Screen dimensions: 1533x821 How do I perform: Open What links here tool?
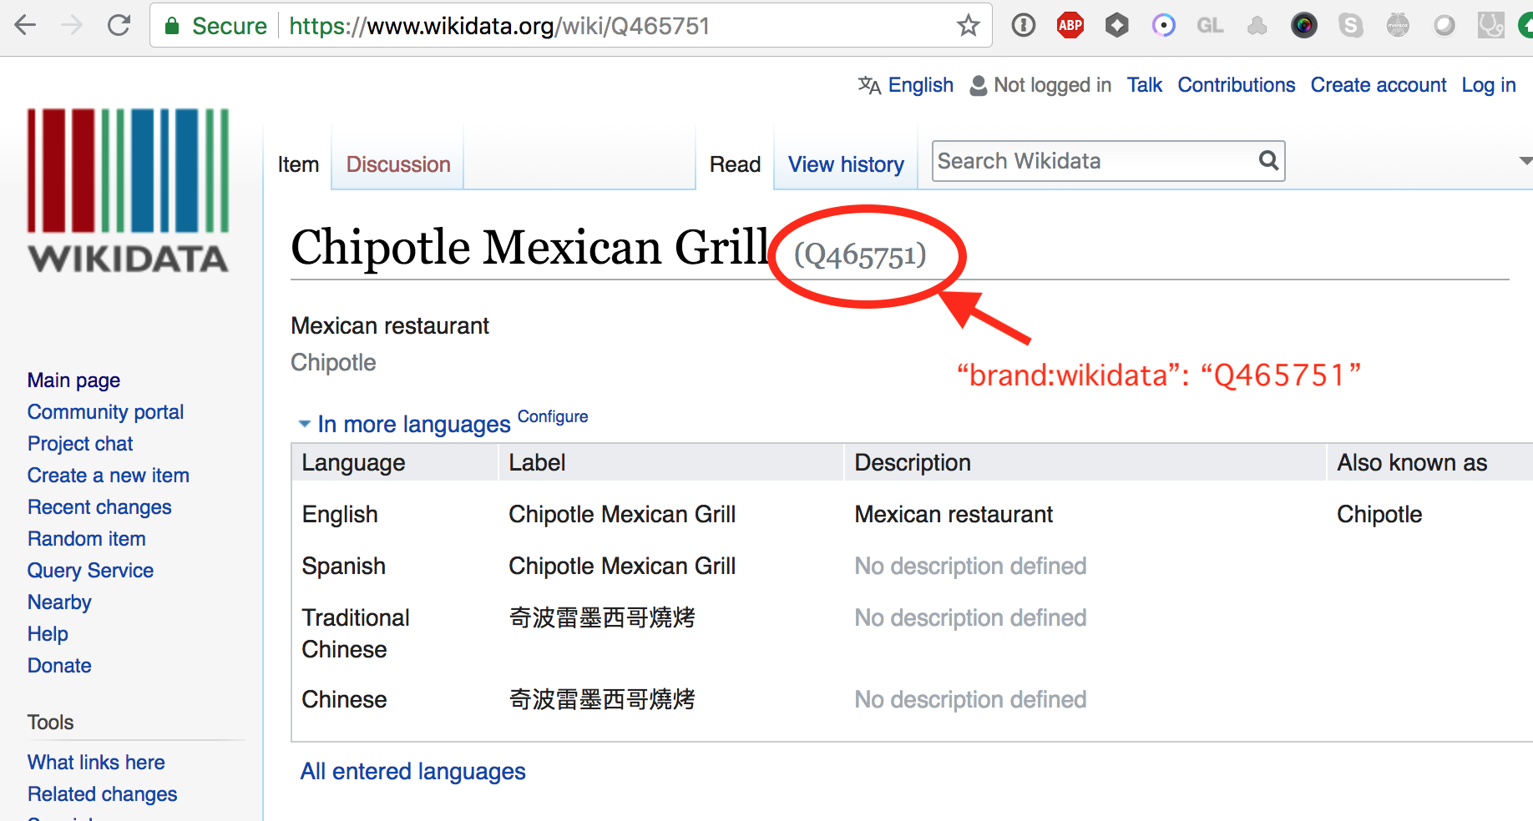click(96, 763)
